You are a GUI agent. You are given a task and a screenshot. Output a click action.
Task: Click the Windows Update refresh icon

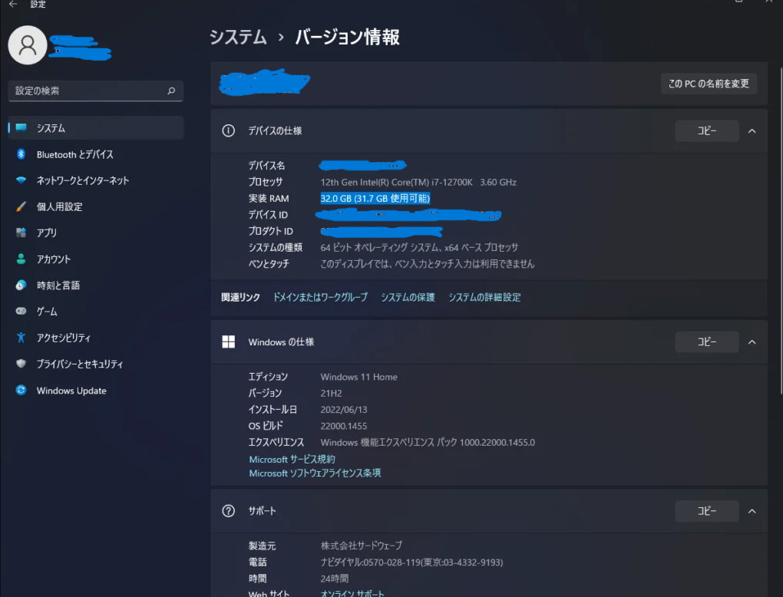click(x=21, y=391)
